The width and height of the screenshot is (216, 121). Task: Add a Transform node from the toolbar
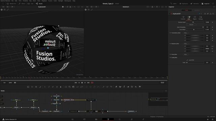click(82, 87)
